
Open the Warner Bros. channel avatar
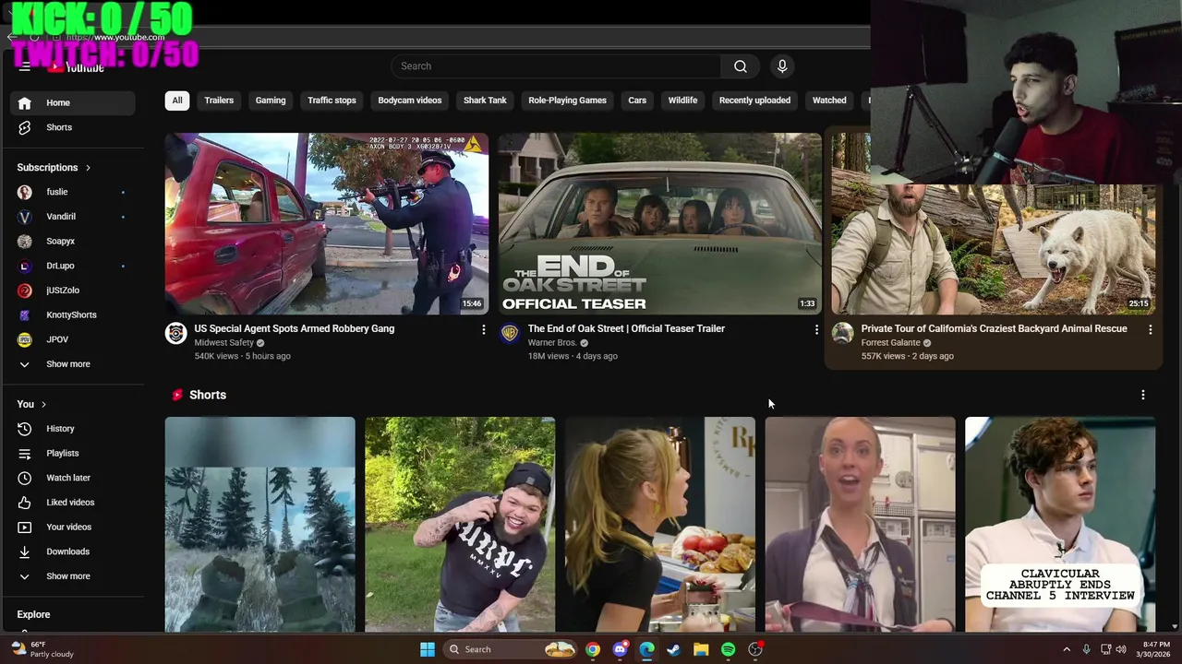(510, 334)
